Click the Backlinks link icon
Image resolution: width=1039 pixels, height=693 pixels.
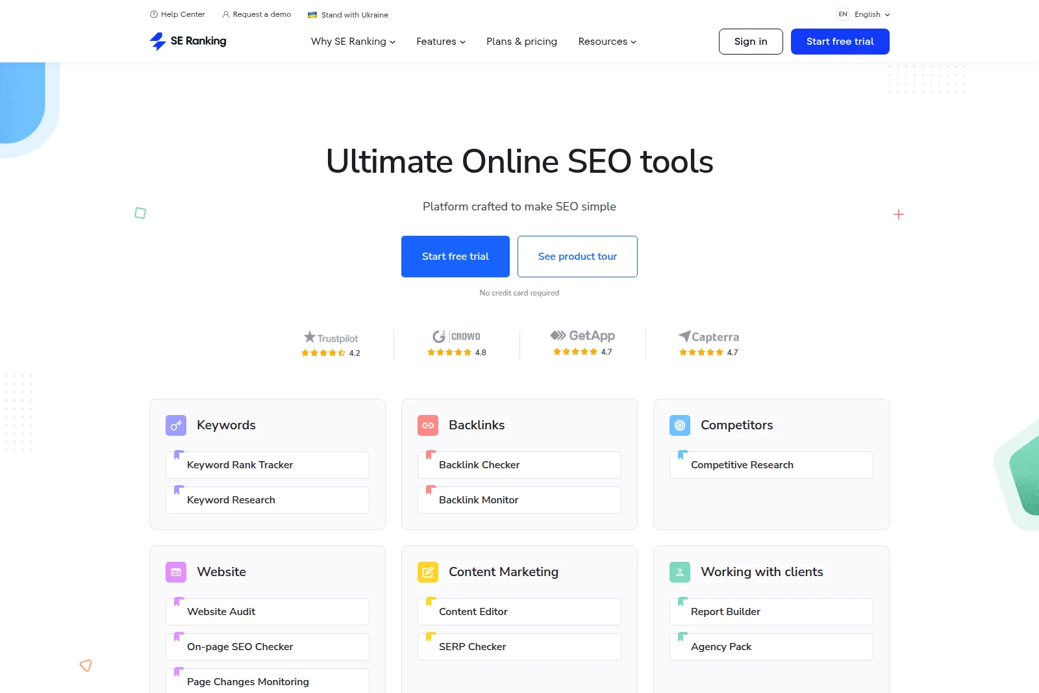[x=427, y=425]
